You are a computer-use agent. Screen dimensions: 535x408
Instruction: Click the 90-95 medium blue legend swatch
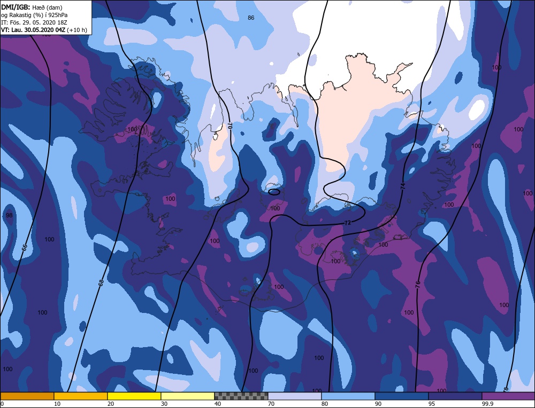pyautogui.click(x=402, y=396)
